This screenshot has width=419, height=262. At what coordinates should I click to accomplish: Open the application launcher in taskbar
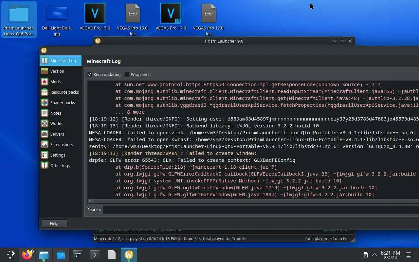pyautogui.click(x=11, y=254)
